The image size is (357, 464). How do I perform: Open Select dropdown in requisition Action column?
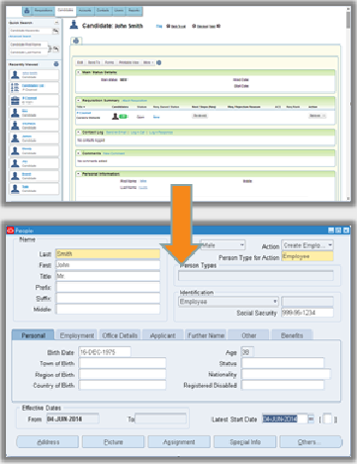[x=317, y=116]
